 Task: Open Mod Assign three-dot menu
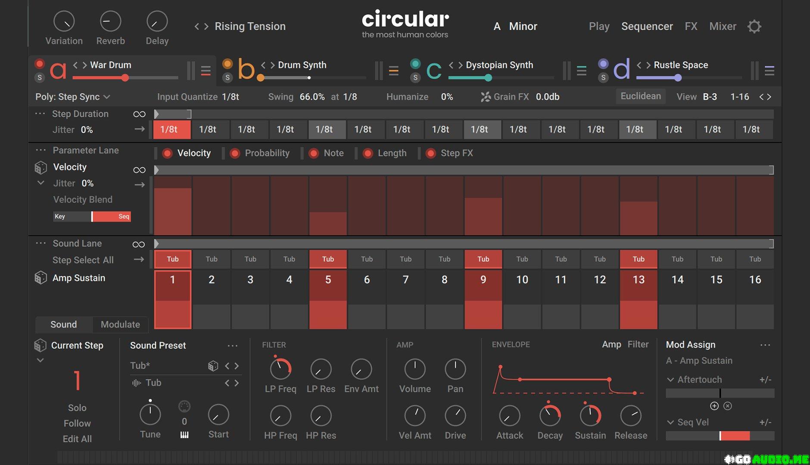(765, 345)
